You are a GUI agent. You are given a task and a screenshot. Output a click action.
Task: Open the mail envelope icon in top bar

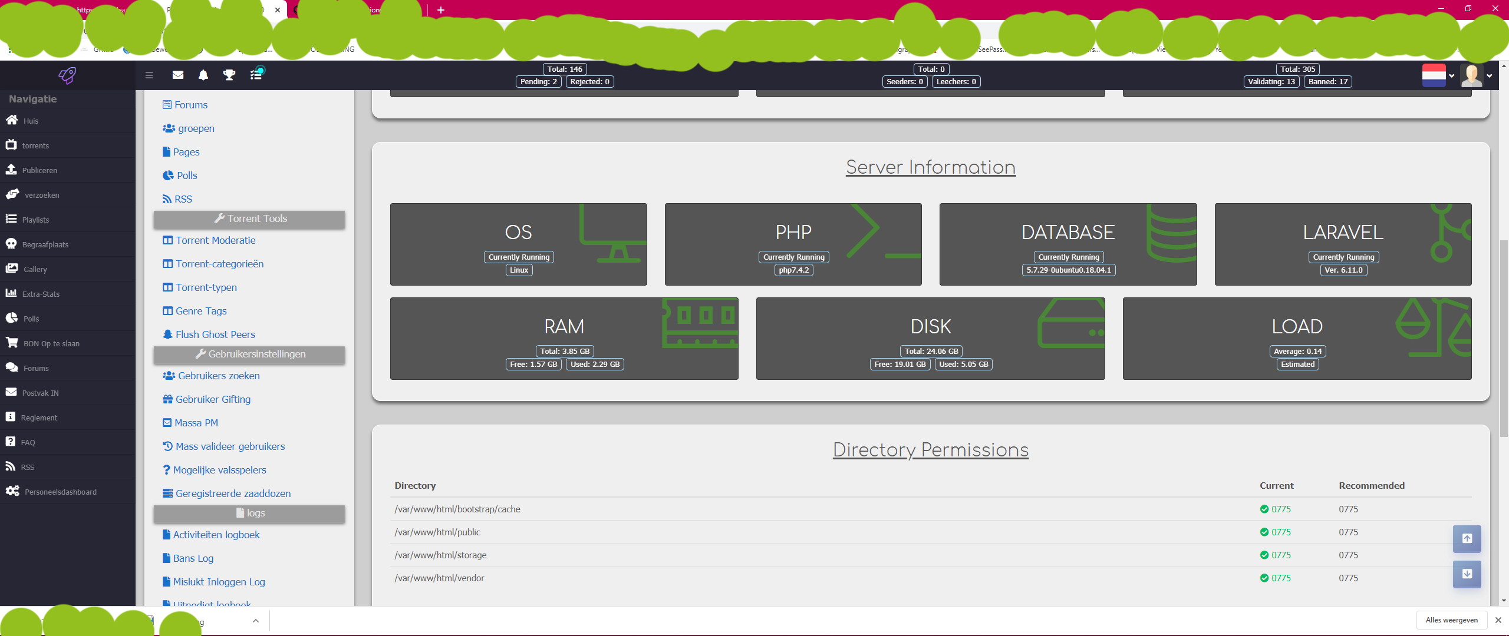(x=177, y=75)
